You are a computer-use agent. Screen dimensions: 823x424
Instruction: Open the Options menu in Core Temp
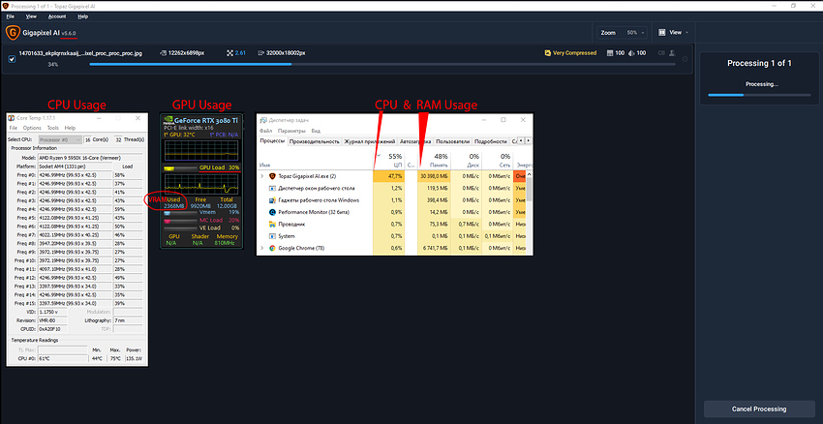pos(32,128)
